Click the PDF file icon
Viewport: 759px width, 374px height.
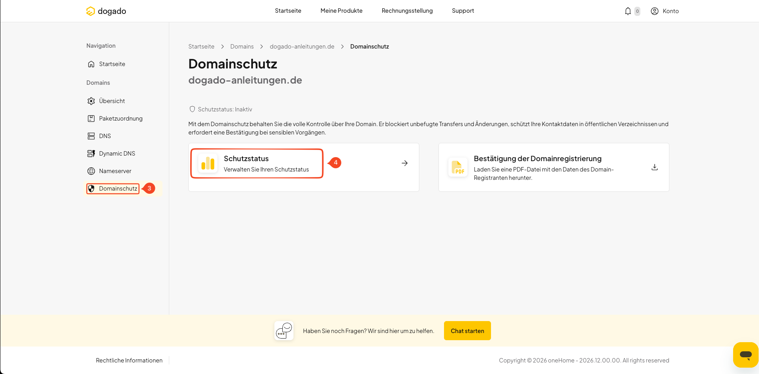(458, 167)
